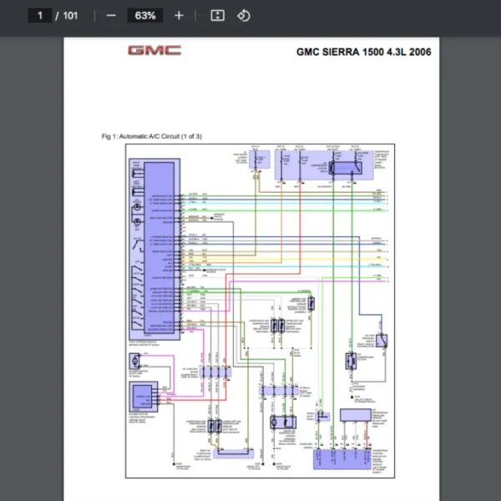Screen dimensions: 501x501
Task: Toggle the fit to page button
Action: [217, 15]
